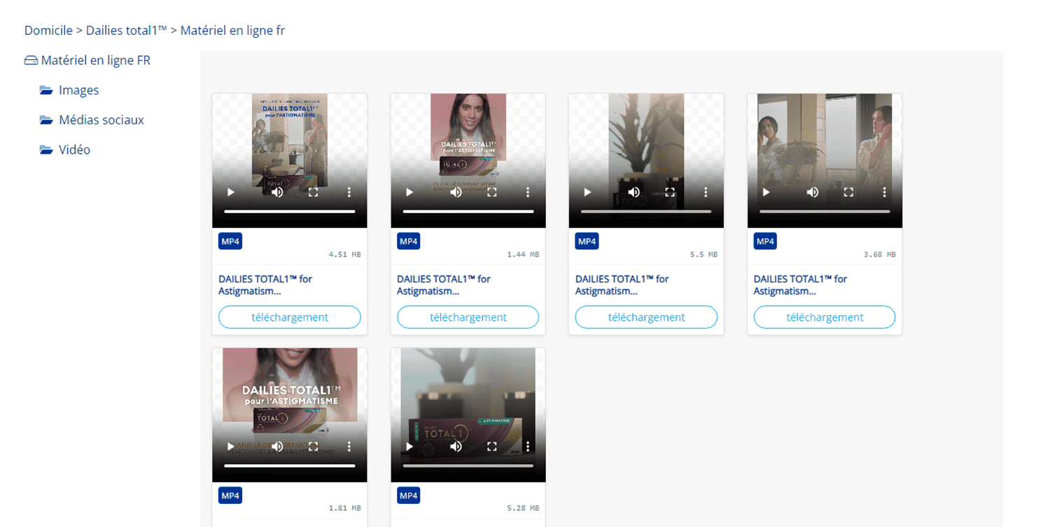Seek on the 1.44 MB video progress bar
This screenshot has width=1055, height=527.
[468, 211]
